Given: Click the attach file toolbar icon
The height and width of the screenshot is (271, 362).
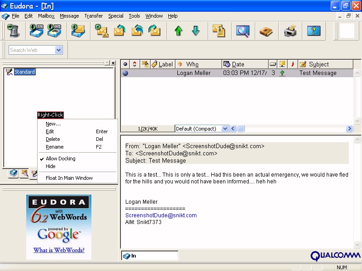Looking at the screenshot, I should pos(219,31).
